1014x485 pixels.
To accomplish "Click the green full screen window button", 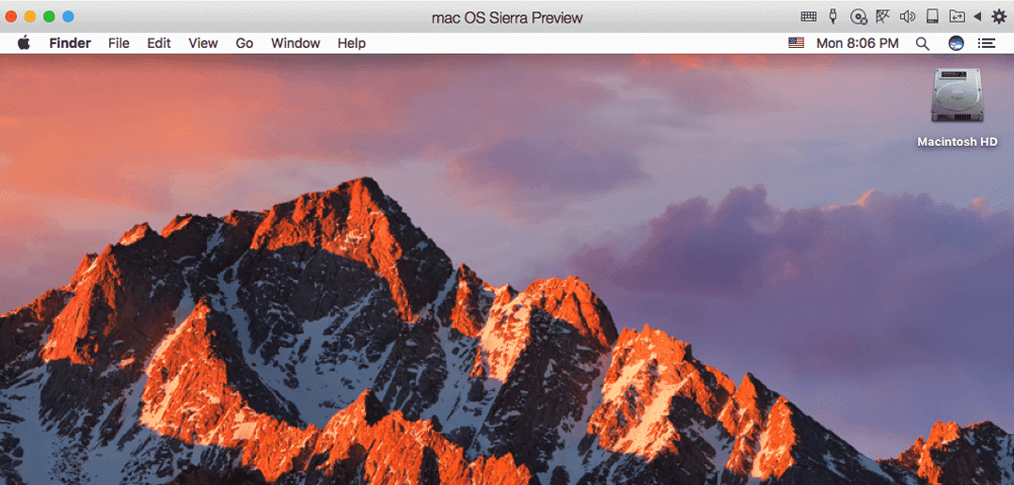I will (49, 17).
